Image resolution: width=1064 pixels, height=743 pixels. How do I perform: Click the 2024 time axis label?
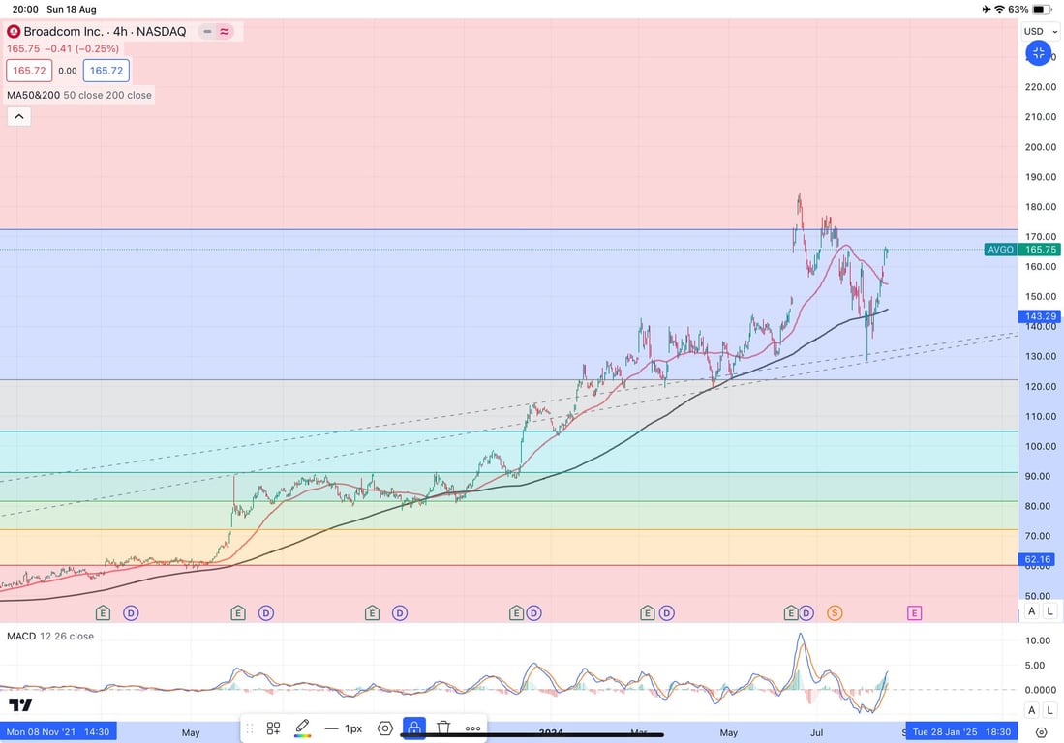pos(550,732)
